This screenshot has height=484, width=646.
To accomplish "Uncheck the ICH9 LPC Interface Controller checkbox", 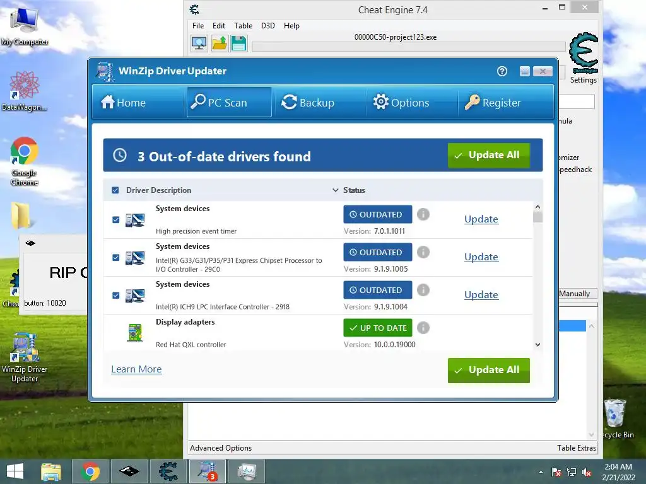I will coord(116,296).
